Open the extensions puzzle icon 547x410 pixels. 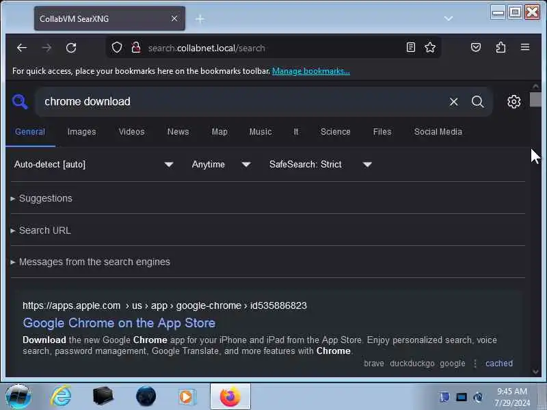[501, 47]
